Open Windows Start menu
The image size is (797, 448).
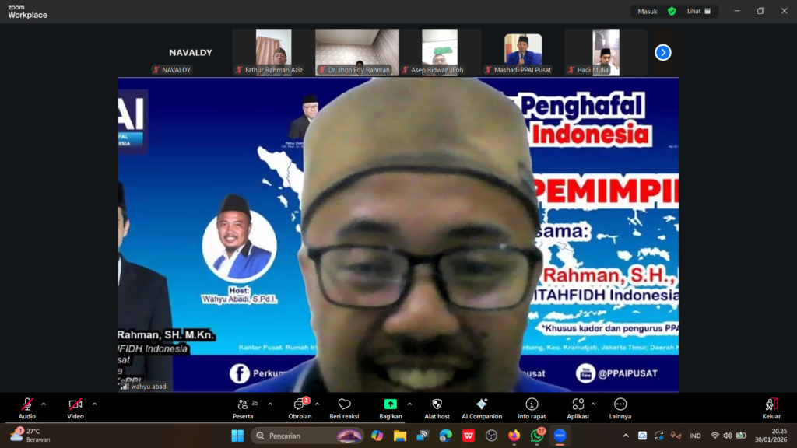point(237,436)
